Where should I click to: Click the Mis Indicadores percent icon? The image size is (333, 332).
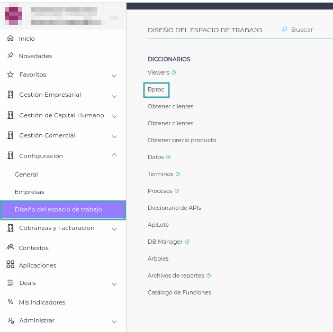coord(10,302)
